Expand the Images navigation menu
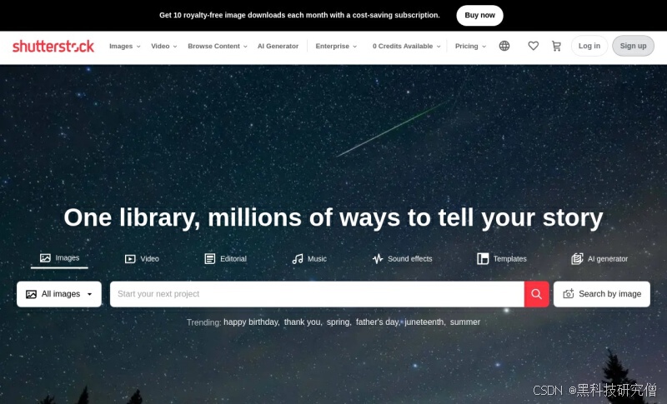 [x=124, y=46]
